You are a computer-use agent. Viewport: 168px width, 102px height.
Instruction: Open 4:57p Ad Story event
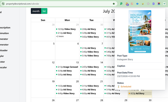[x=88, y=74]
